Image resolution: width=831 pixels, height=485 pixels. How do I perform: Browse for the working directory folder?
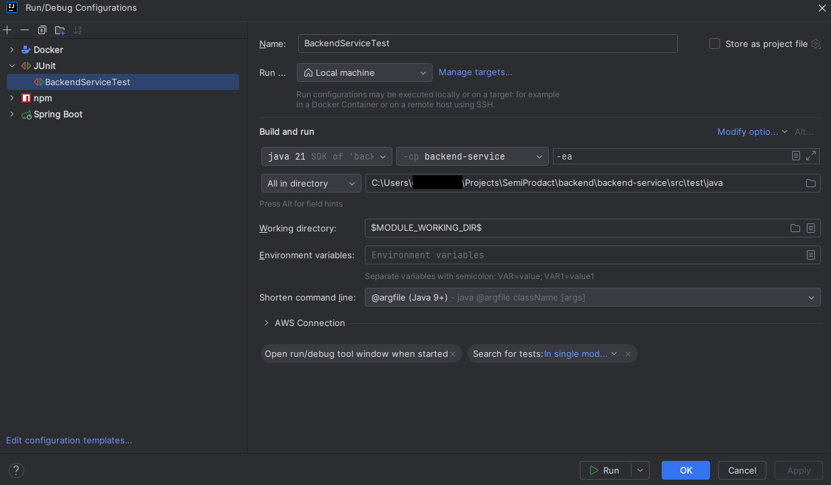click(795, 228)
